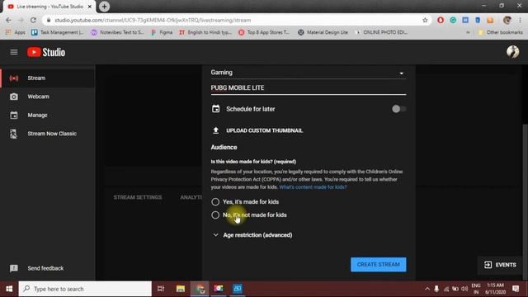Go to Manage in the sidebar

point(48,115)
